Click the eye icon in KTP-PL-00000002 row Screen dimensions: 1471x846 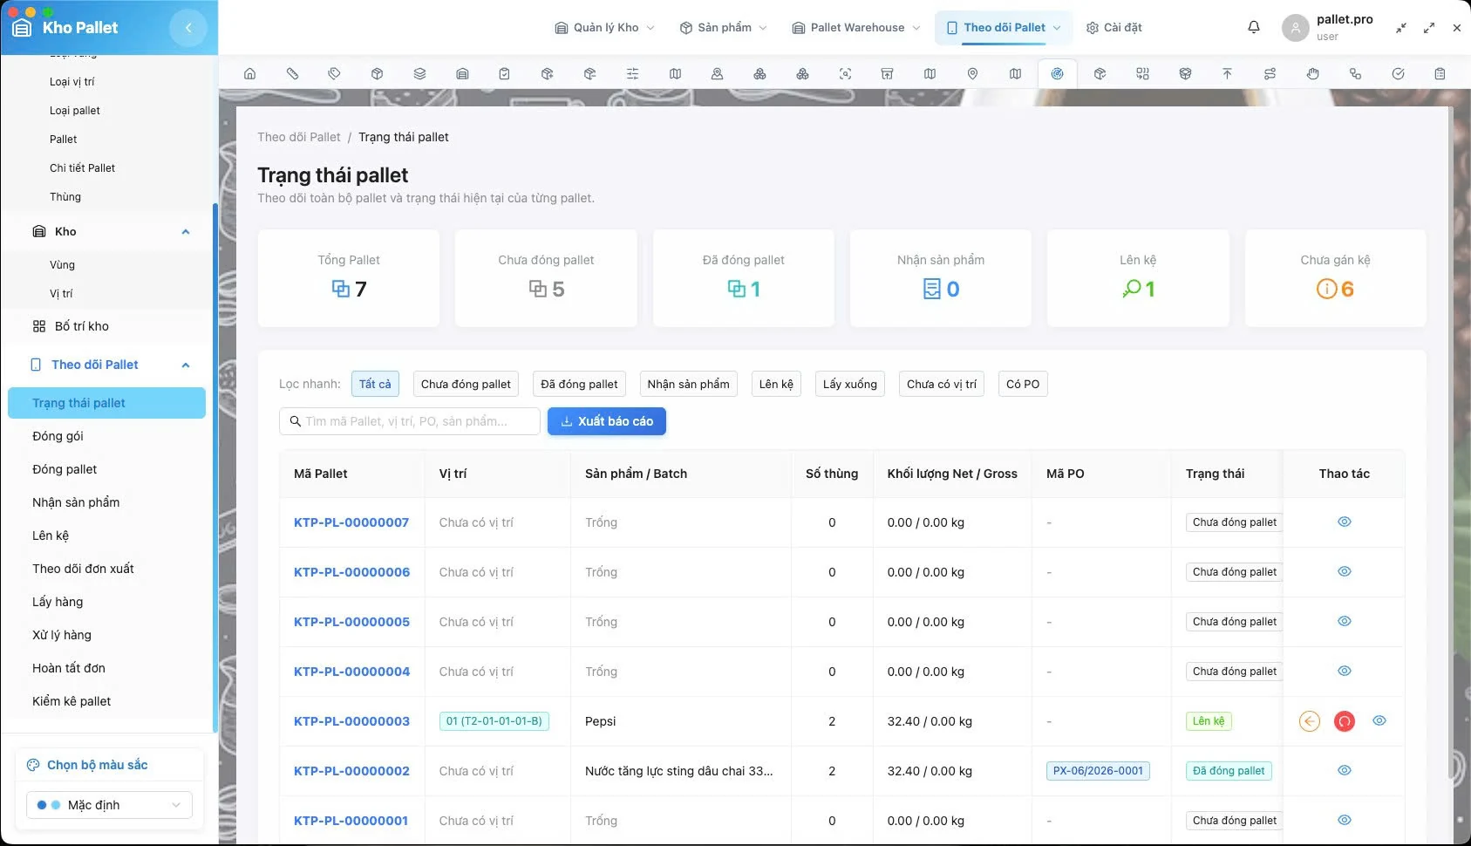coord(1345,770)
